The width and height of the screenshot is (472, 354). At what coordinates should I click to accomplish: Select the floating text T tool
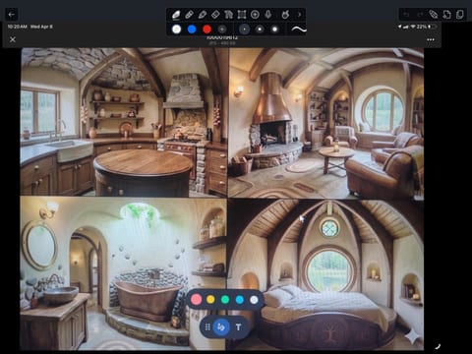[x=238, y=327]
